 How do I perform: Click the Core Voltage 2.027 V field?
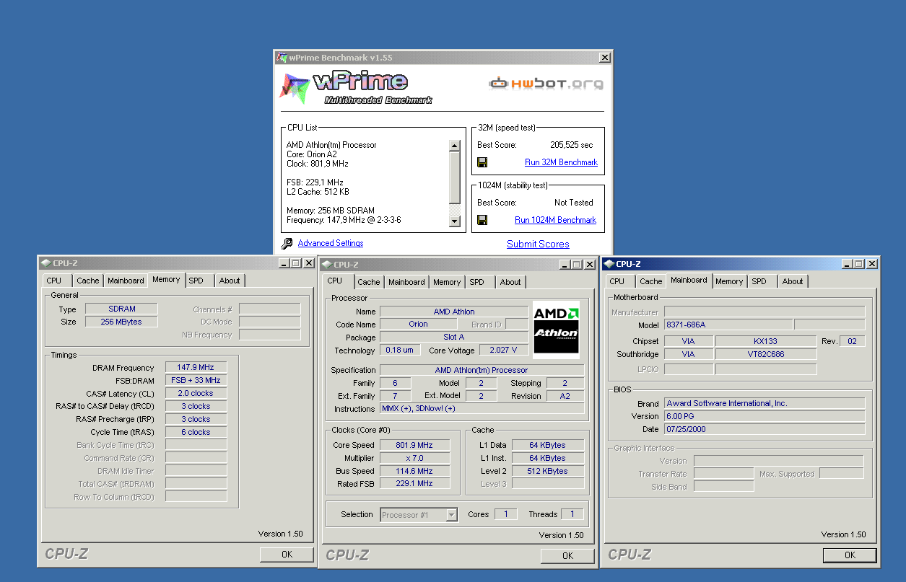click(x=503, y=350)
